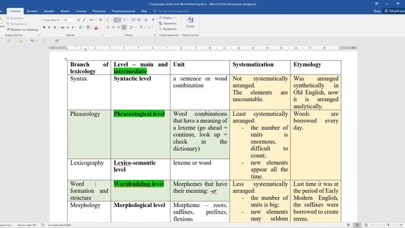
Task: Toggle strikethrough formatting
Action: tap(63, 27)
